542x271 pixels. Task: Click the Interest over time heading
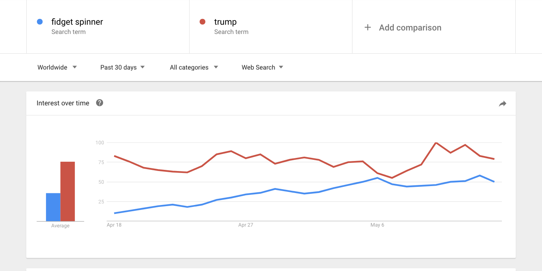63,103
